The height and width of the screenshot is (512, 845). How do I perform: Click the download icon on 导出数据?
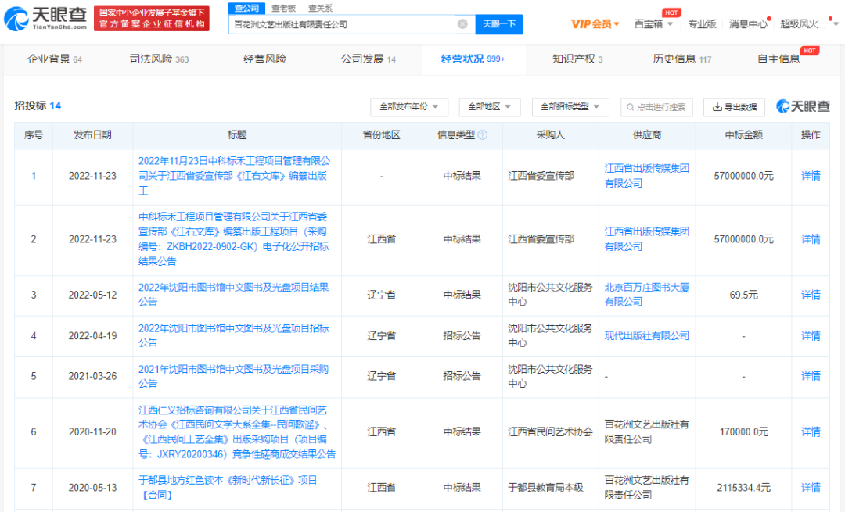(x=717, y=107)
